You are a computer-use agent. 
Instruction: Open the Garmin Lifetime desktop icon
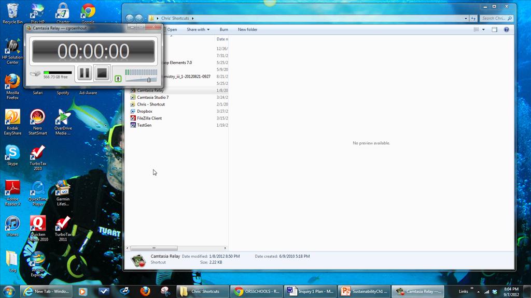click(63, 193)
